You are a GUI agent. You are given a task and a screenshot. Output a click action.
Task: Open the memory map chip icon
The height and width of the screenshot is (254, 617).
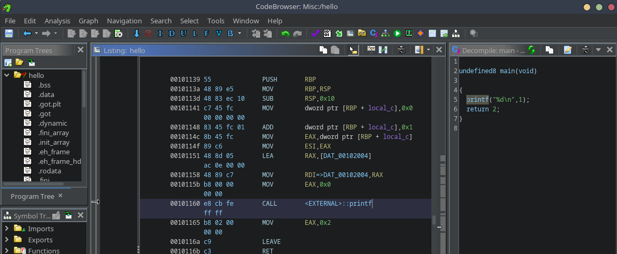pos(409,34)
